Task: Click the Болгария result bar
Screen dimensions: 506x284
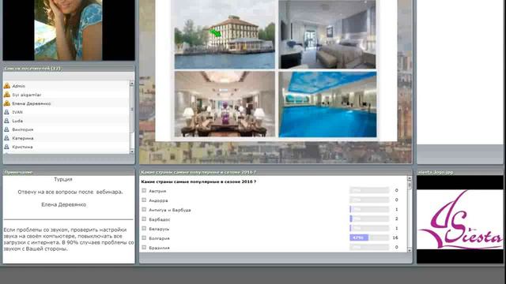Action: (369, 237)
